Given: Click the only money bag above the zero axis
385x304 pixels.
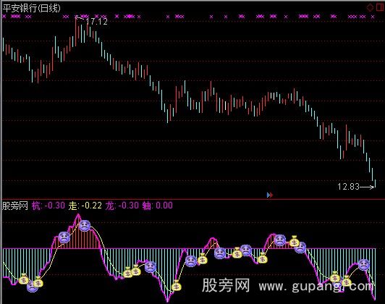Looking at the screenshot, I should click(294, 241).
